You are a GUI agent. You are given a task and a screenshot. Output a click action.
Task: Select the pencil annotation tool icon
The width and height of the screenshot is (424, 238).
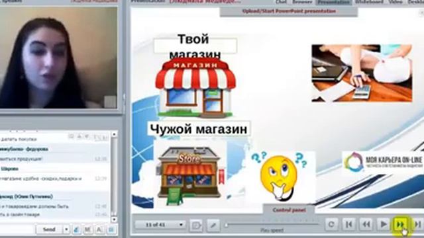[x=213, y=225]
